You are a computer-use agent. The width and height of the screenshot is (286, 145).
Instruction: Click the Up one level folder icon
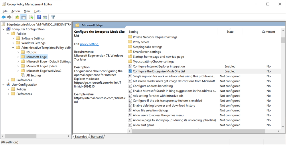click(x=17, y=17)
